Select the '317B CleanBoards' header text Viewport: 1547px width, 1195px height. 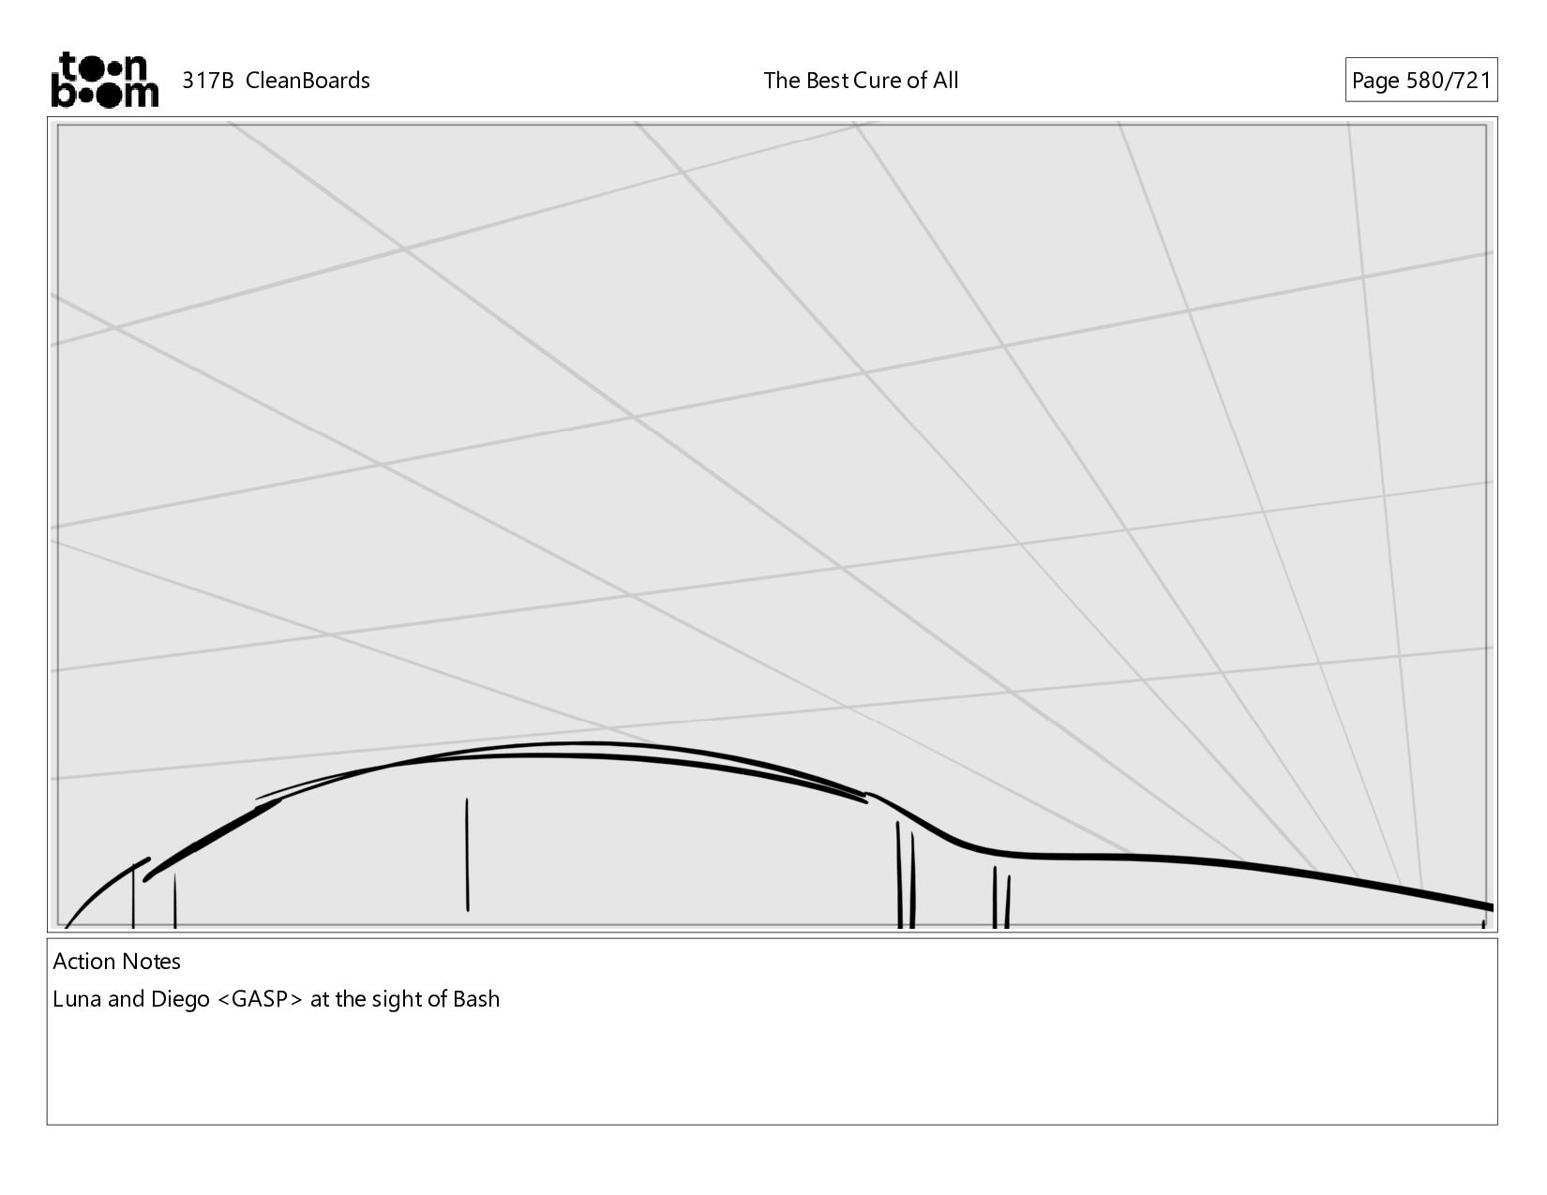click(276, 81)
